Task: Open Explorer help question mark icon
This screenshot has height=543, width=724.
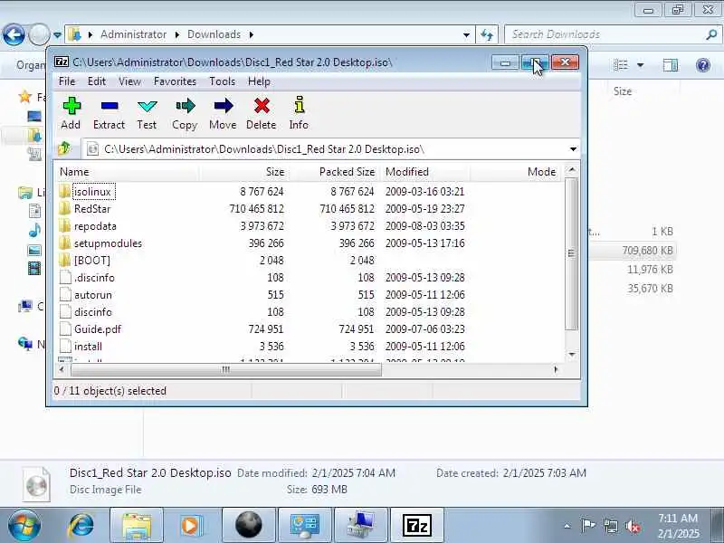Action: coord(703,65)
